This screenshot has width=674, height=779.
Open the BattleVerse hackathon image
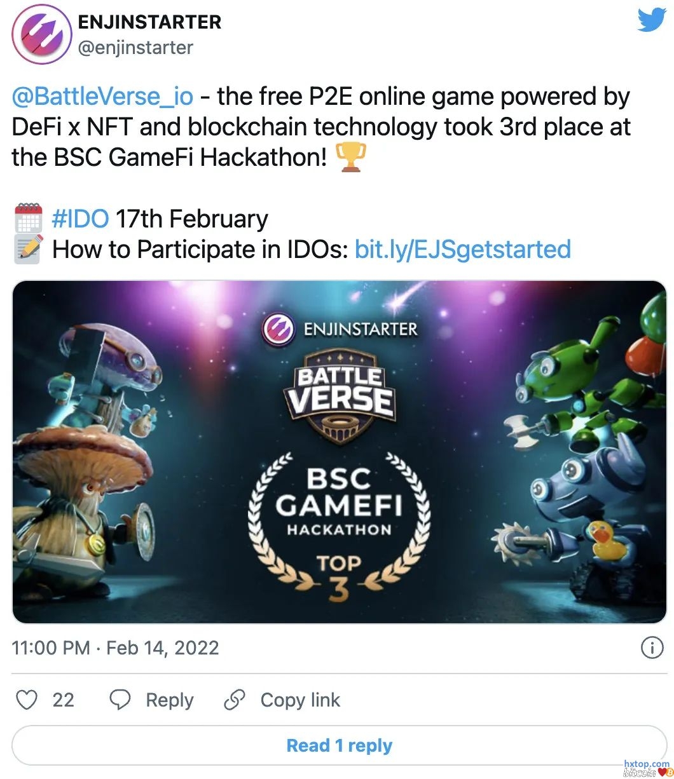(x=340, y=452)
